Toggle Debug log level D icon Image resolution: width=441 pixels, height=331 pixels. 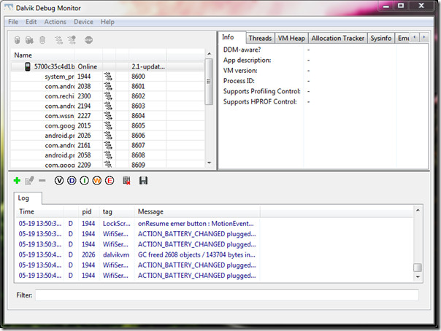[x=72, y=181]
